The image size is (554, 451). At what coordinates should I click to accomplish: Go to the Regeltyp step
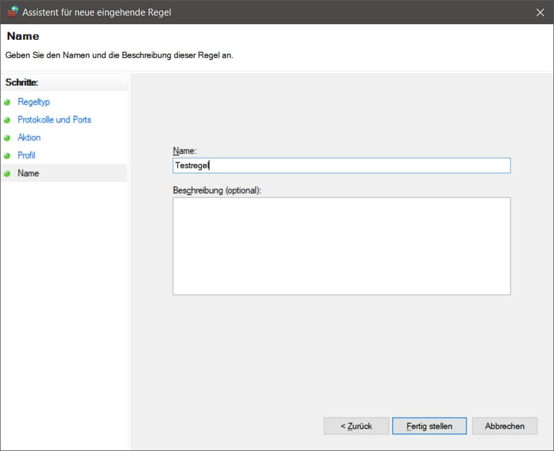tap(34, 102)
